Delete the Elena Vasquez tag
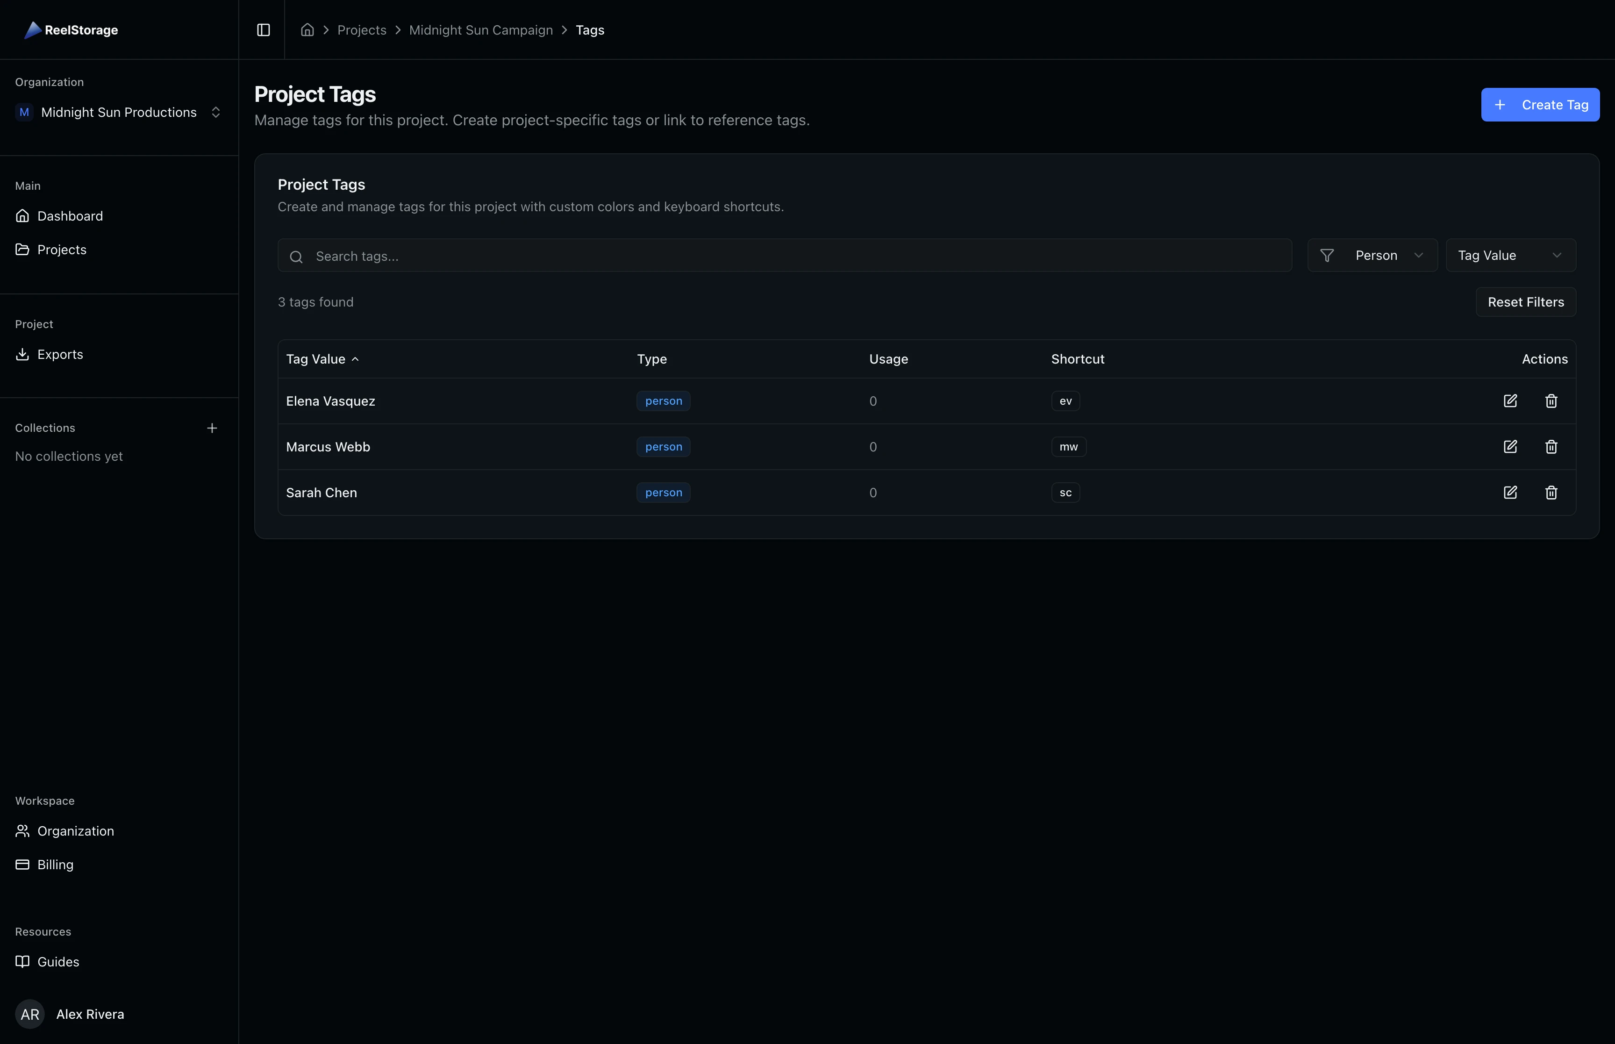 [x=1551, y=400]
